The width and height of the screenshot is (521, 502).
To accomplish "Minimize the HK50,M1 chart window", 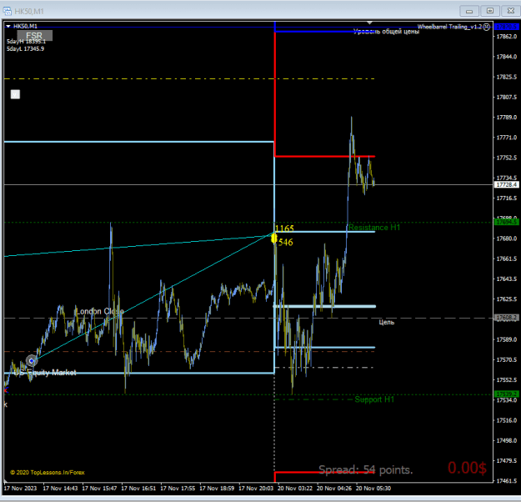I will pyautogui.click(x=469, y=11).
